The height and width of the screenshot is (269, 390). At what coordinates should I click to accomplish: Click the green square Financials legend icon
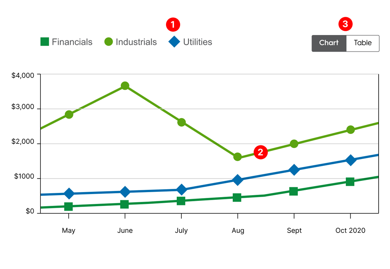[x=45, y=42]
